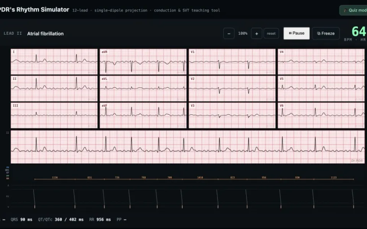The image size is (367, 229).
Task: Select the aVL lead panel
Action: click(143, 89)
